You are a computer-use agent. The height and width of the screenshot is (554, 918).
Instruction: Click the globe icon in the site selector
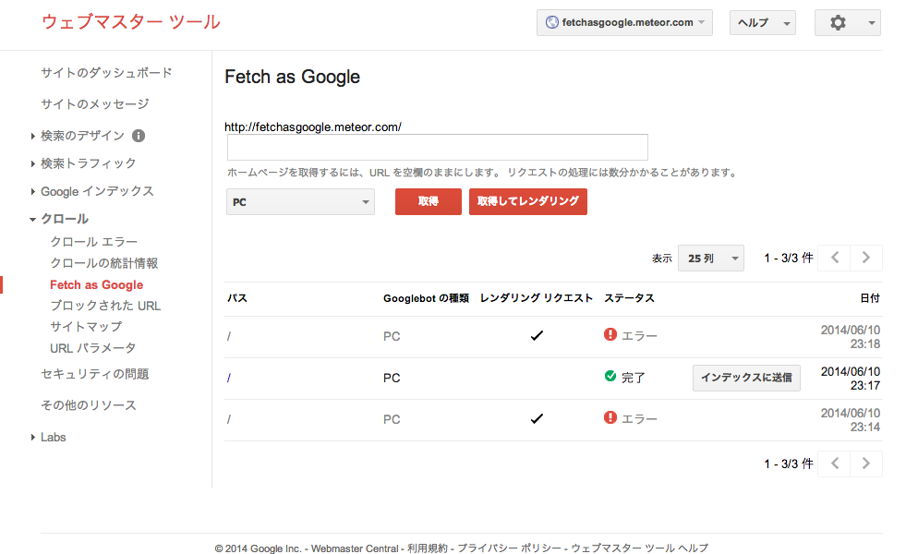551,22
